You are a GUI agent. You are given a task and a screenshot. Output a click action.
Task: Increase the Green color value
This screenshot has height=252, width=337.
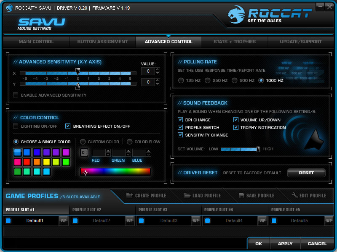(128, 151)
